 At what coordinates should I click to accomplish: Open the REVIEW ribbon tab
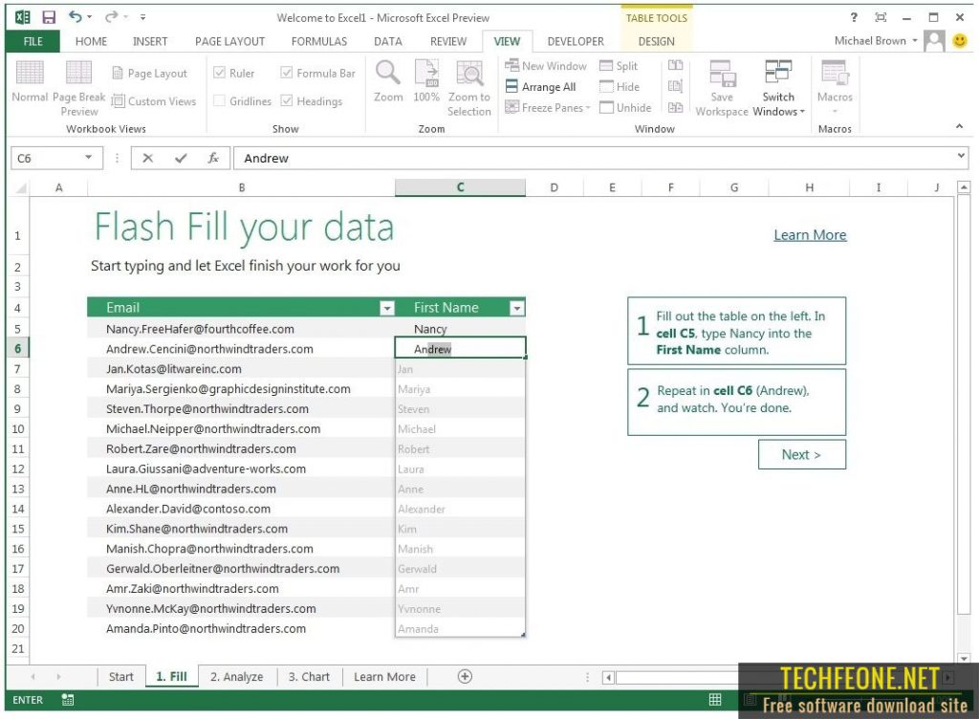coord(447,41)
